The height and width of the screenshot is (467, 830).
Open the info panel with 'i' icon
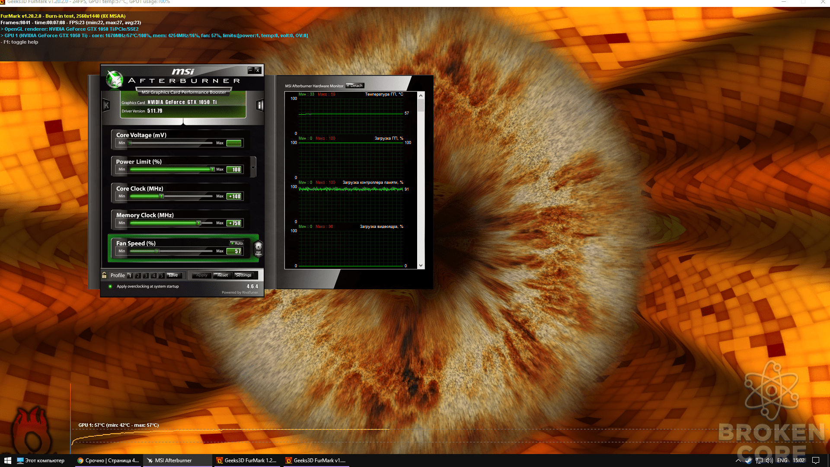(x=260, y=105)
